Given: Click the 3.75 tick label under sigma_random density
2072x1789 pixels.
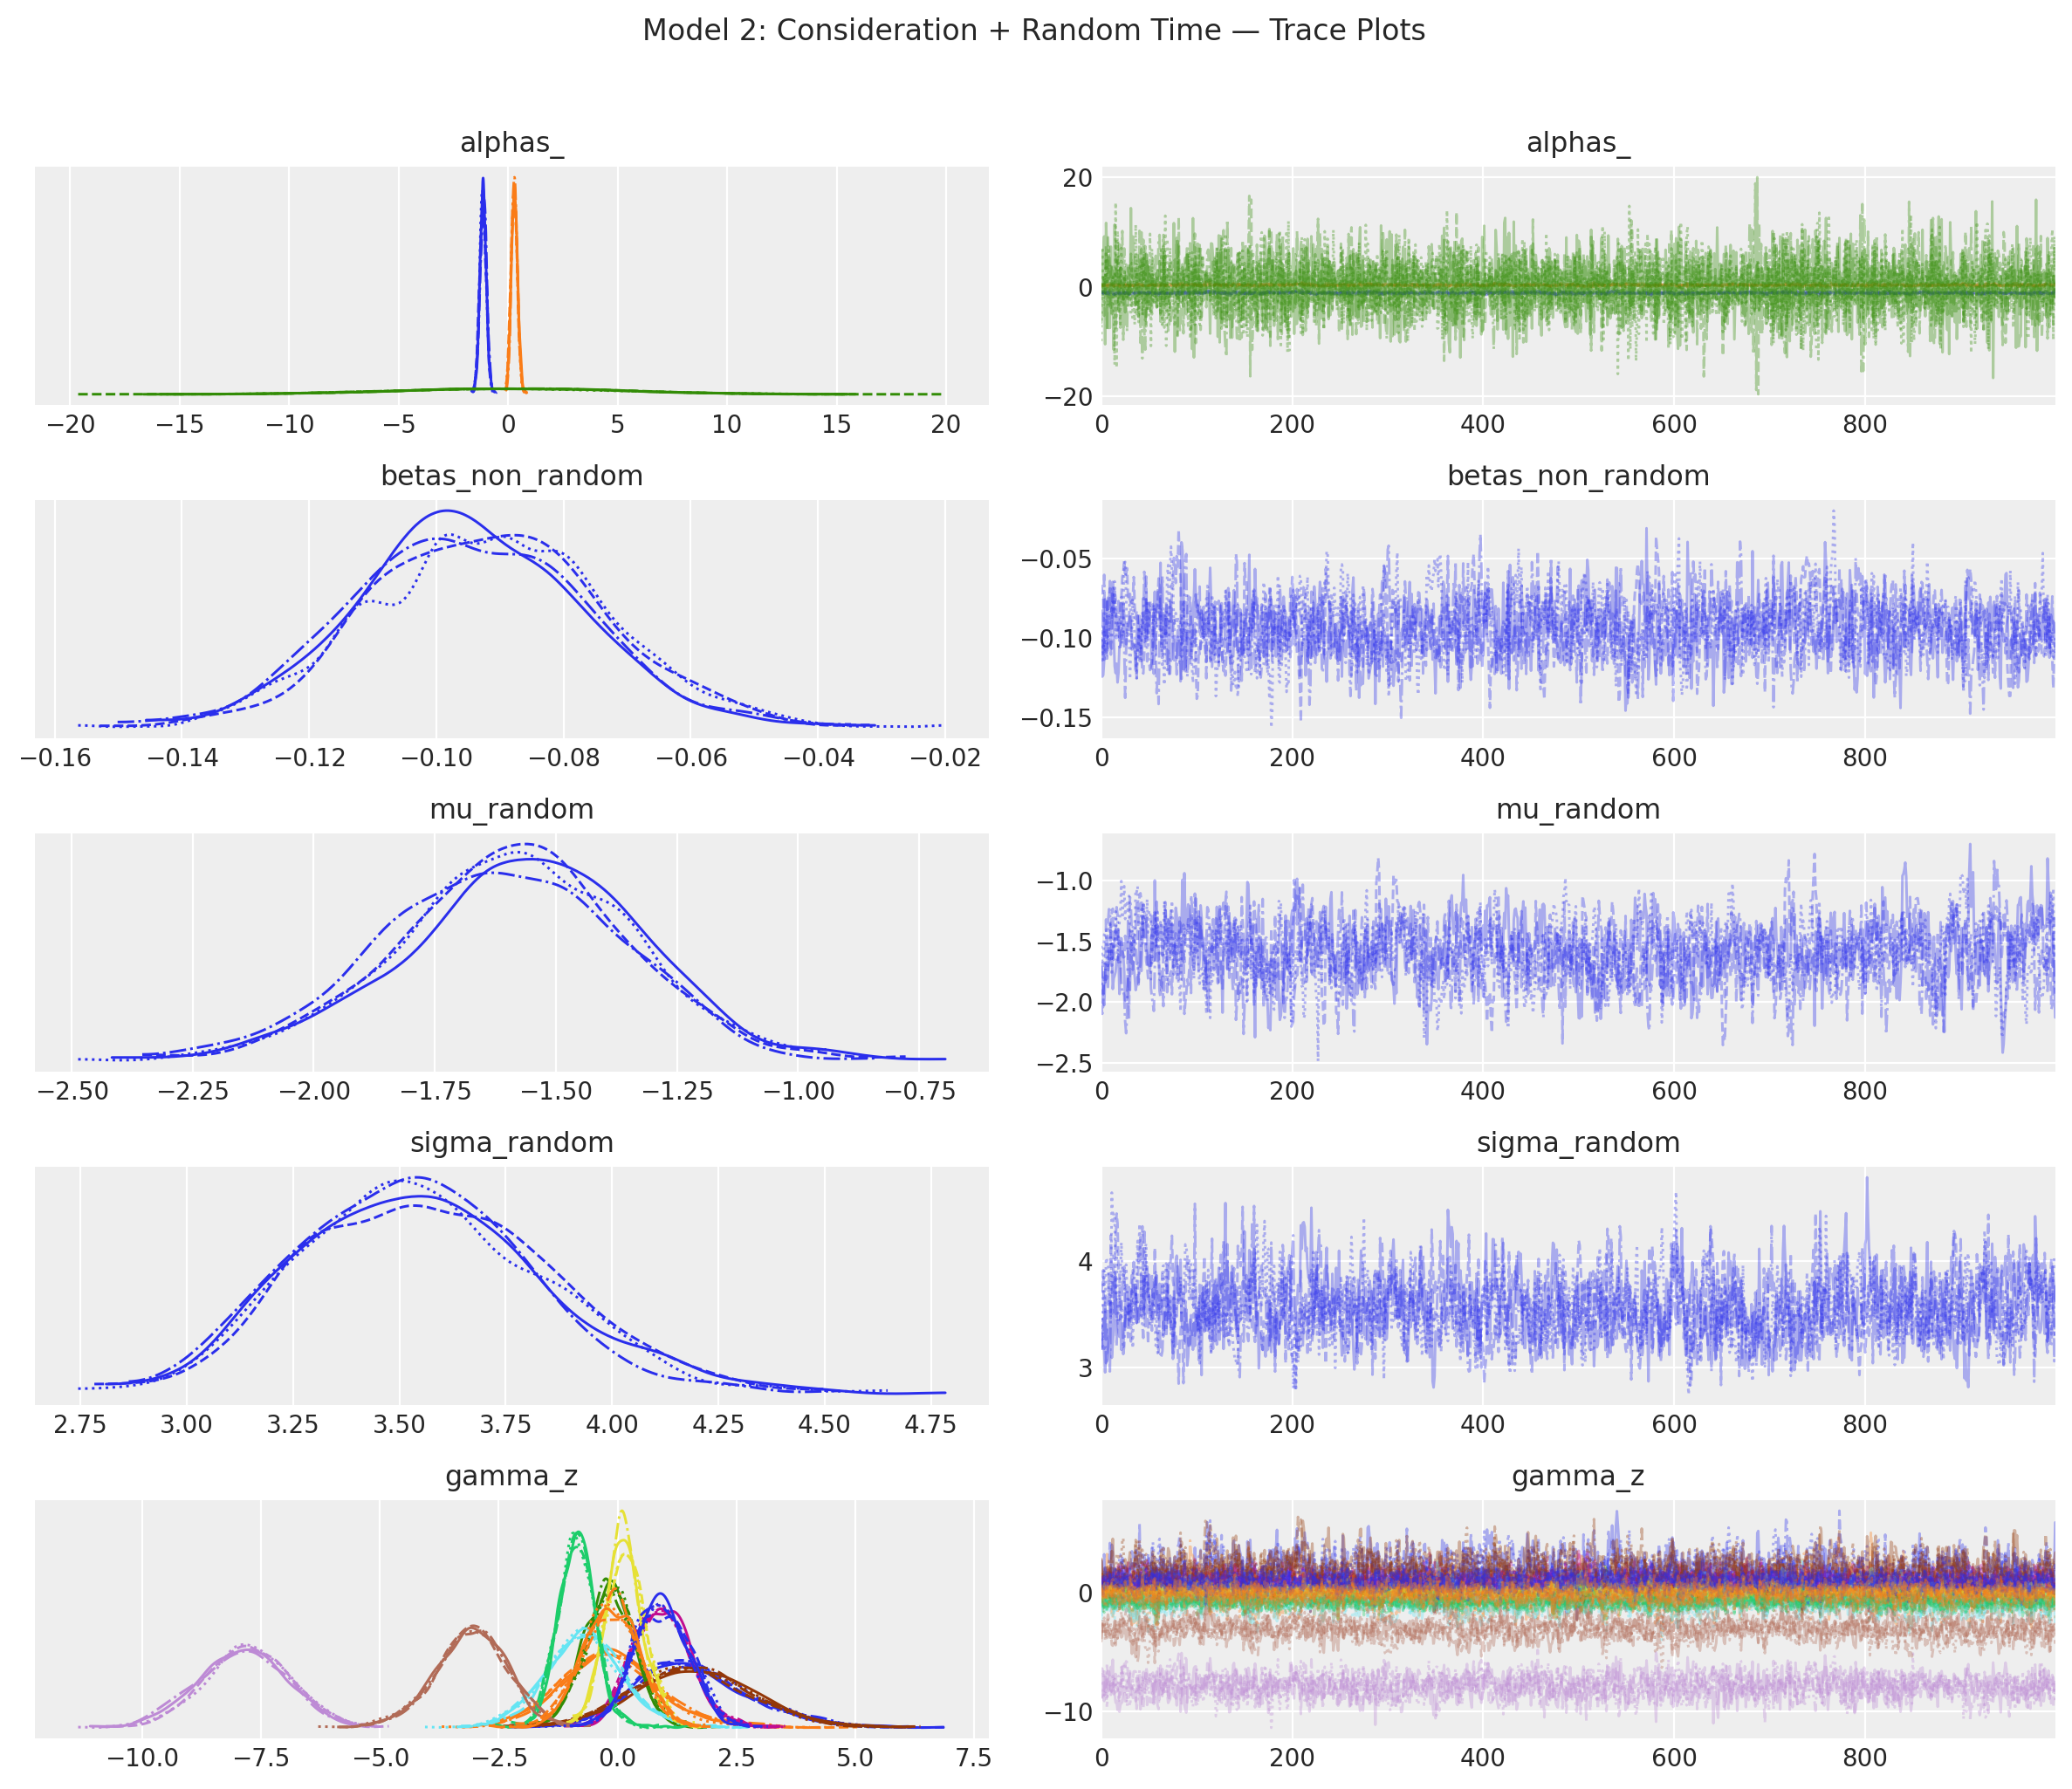Looking at the screenshot, I should [505, 1424].
